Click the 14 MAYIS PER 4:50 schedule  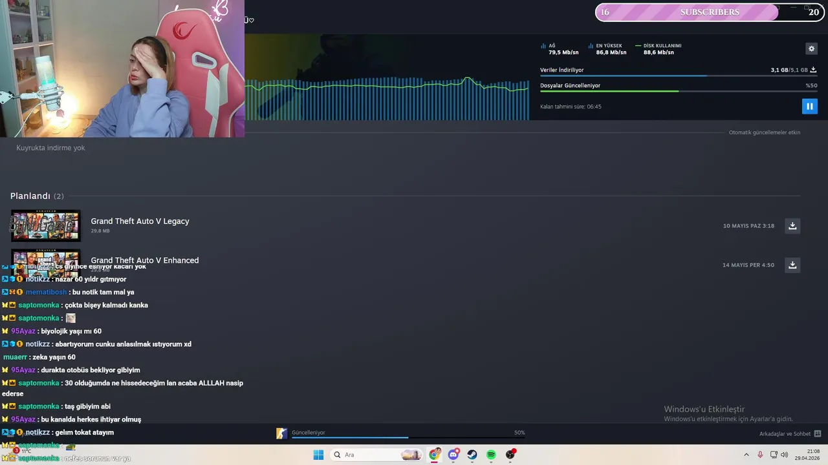(x=748, y=265)
